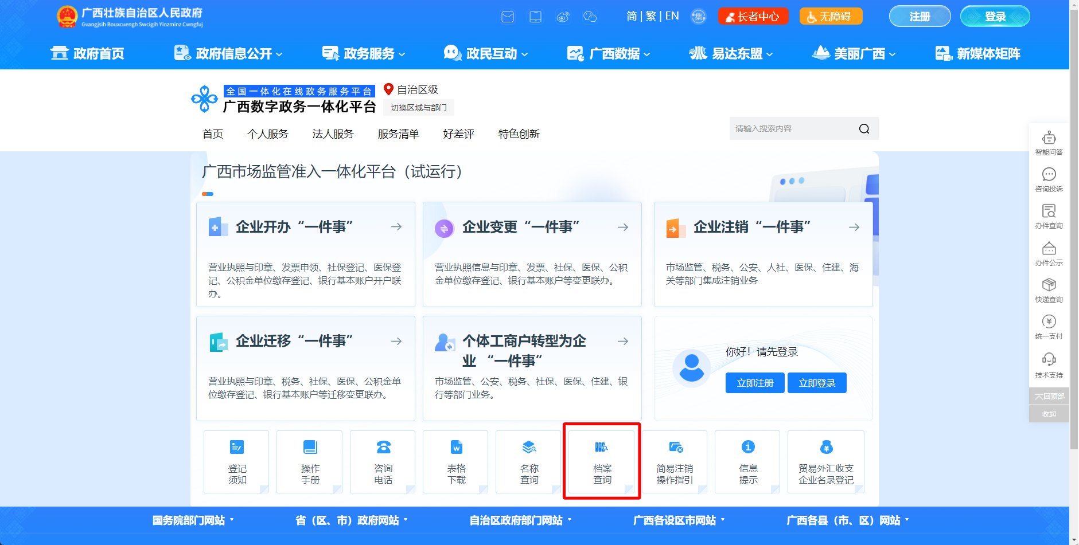
Task: Click the 统一支付 yen icon in sidebar
Action: tap(1049, 322)
